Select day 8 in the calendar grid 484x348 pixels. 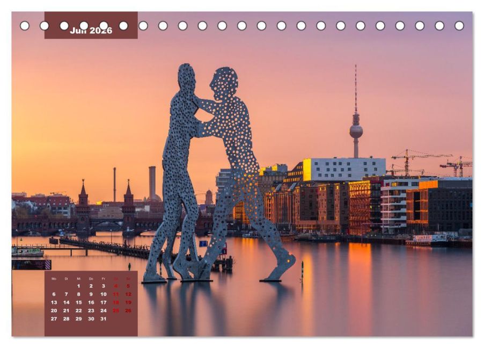tap(79, 294)
